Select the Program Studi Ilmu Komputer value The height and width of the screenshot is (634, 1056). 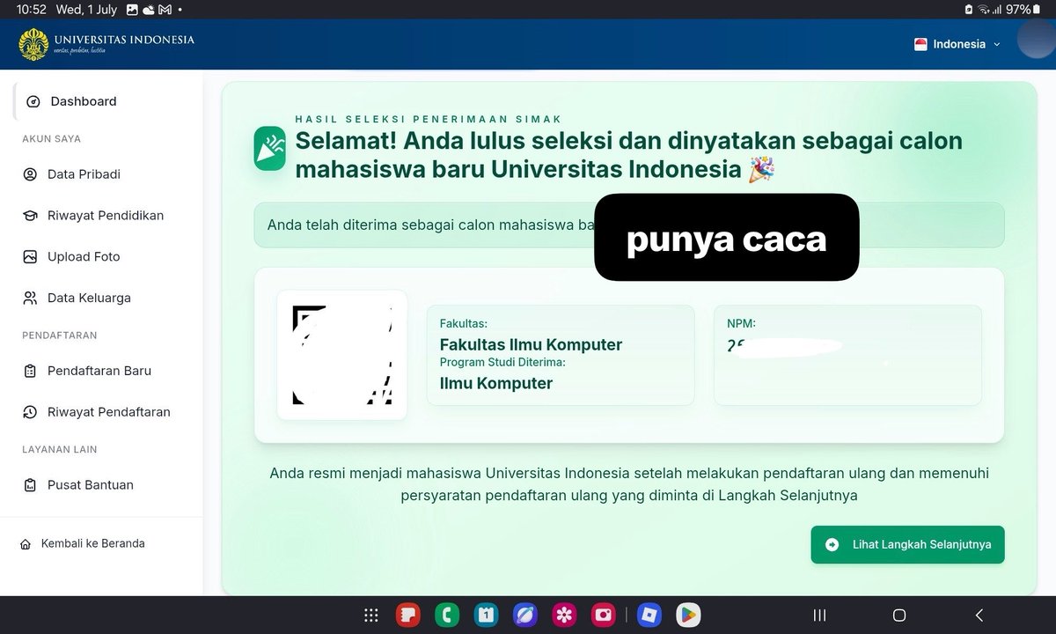[496, 383]
